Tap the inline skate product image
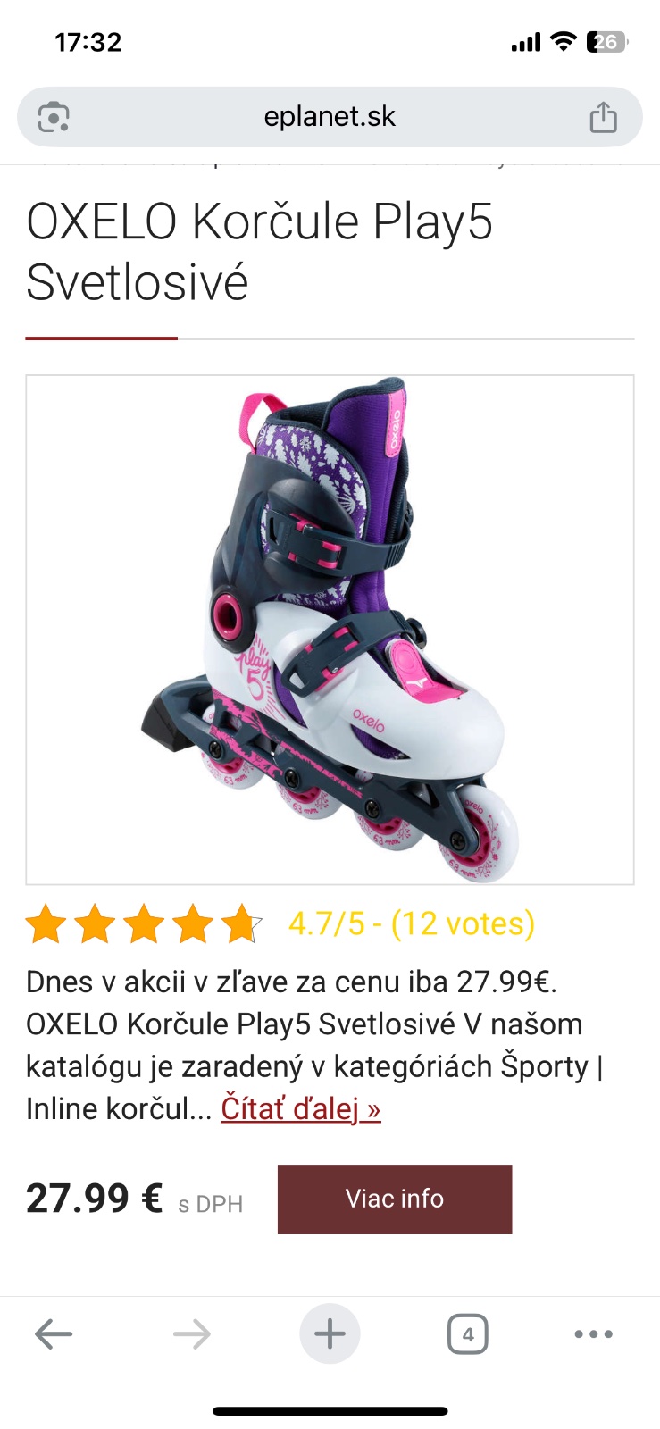The width and height of the screenshot is (660, 1429). (330, 630)
